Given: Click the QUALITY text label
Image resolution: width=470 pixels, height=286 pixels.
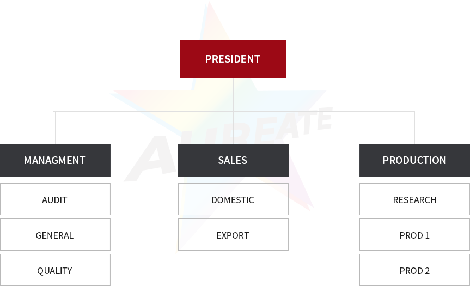Looking at the screenshot, I should 54,271.
